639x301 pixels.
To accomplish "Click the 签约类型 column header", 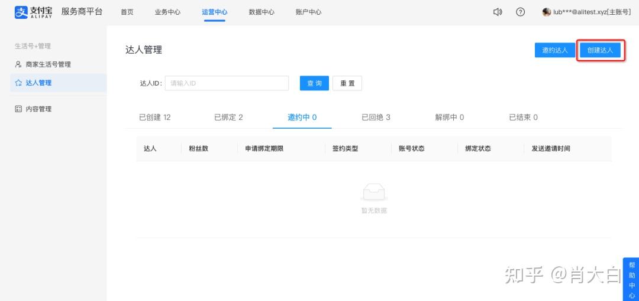I will click(x=345, y=149).
